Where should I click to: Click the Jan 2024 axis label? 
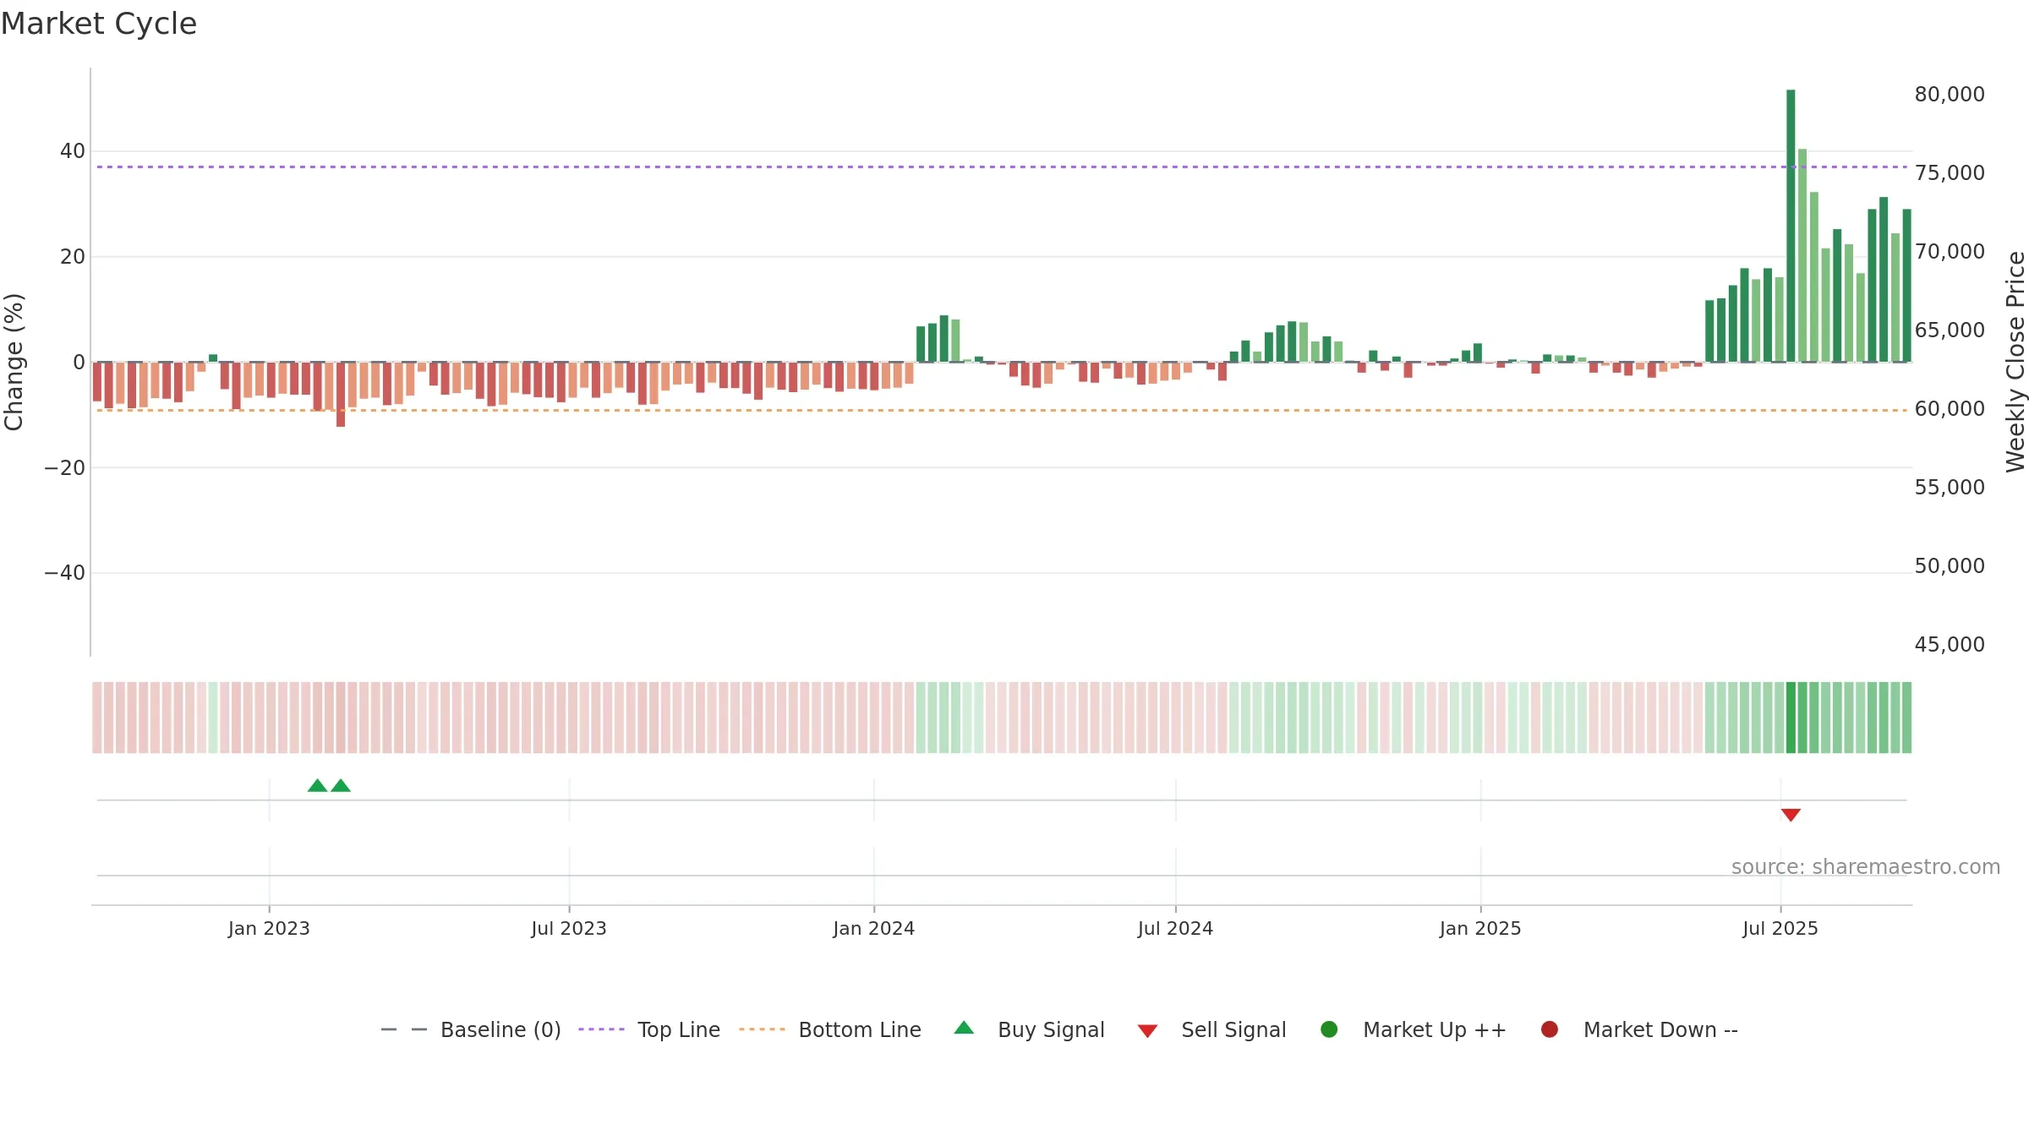click(874, 928)
